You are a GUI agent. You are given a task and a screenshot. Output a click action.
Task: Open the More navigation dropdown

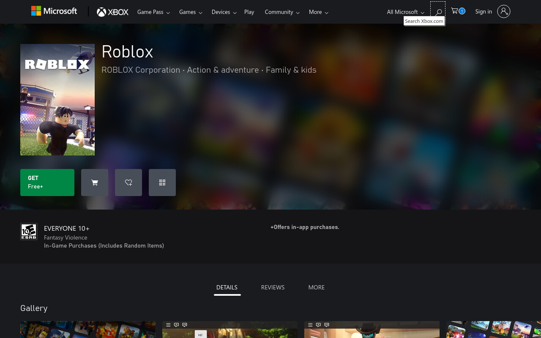[x=319, y=12]
